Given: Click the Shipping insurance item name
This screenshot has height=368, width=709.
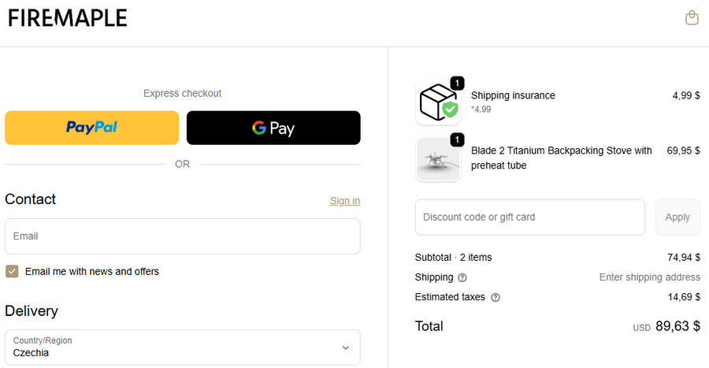Looking at the screenshot, I should click(513, 95).
